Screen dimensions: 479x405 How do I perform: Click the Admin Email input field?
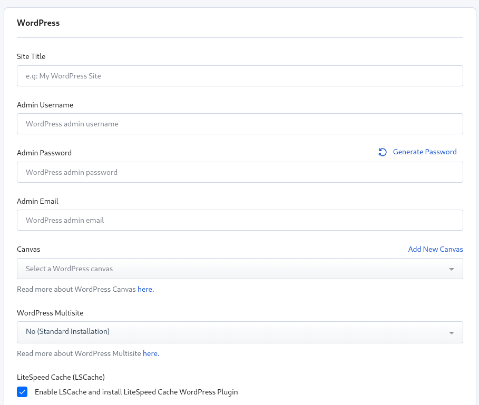240,220
